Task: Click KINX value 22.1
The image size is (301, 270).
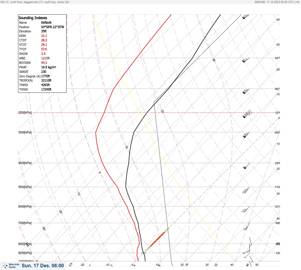Action: click(x=44, y=36)
